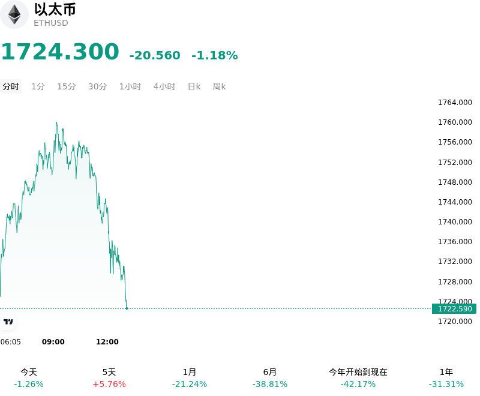Select the 分时 timeframe tab
This screenshot has width=480, height=396.
(x=11, y=86)
